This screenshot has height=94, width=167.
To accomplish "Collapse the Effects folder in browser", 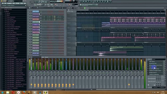I will (7, 11).
